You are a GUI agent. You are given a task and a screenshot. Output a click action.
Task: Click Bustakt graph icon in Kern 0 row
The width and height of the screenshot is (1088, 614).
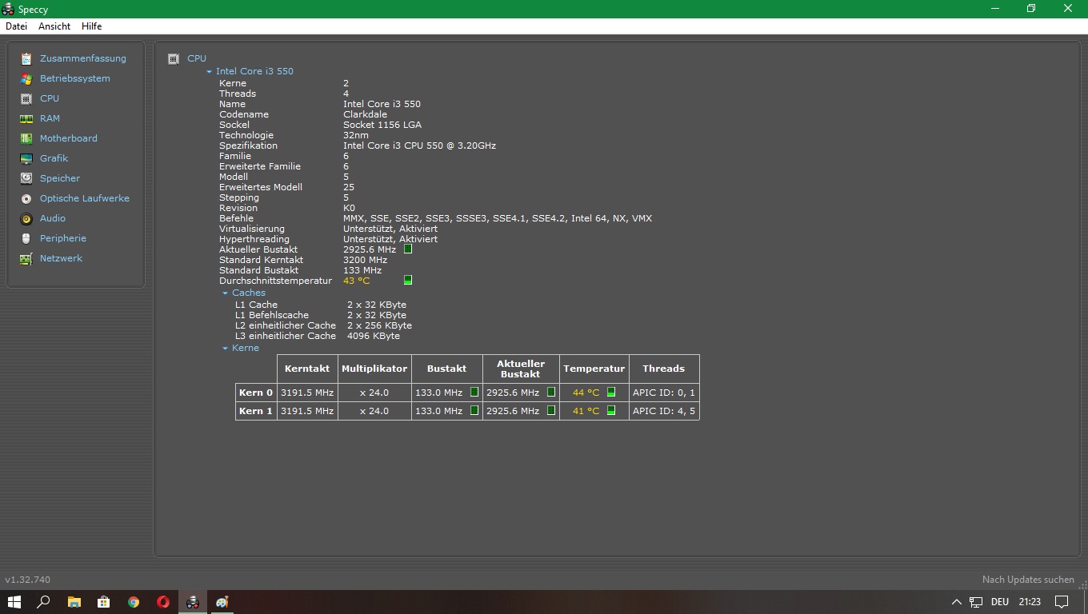click(x=474, y=393)
